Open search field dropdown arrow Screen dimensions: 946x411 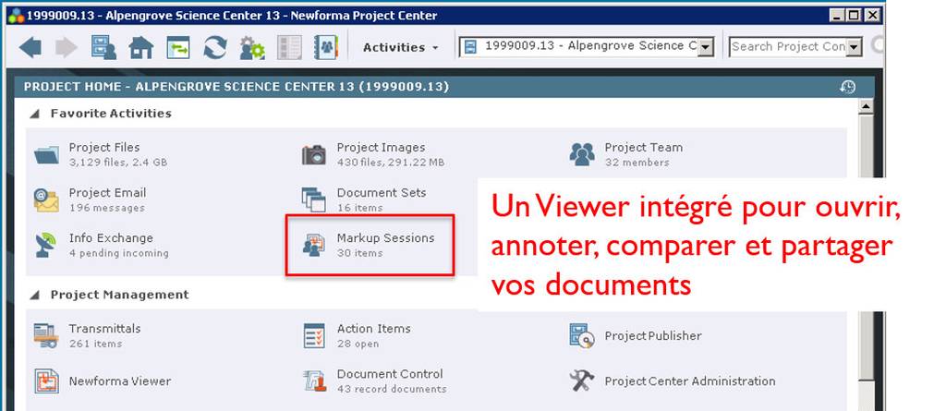855,47
